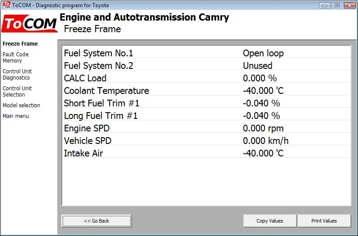Image resolution: width=358 pixels, height=236 pixels.
Task: Select the Vehicle SPD row
Action: pyautogui.click(x=206, y=141)
